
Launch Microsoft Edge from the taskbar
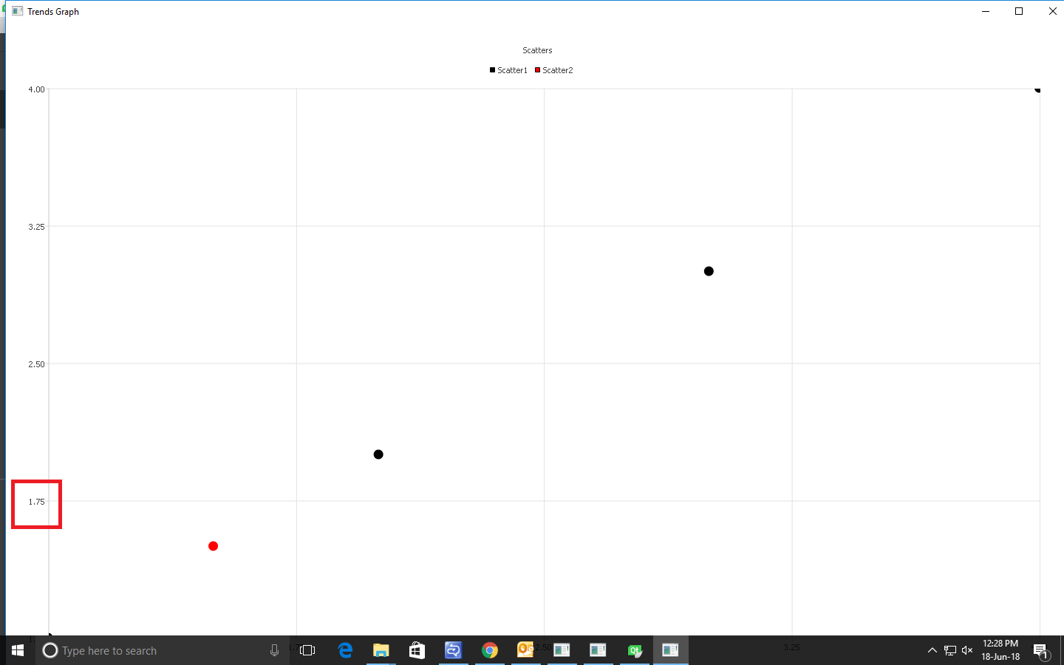(345, 650)
